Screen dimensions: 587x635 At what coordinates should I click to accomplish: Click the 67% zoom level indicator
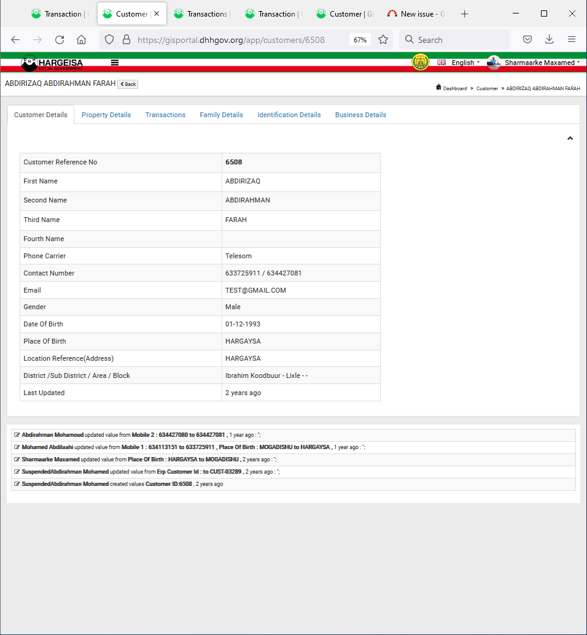pyautogui.click(x=360, y=40)
